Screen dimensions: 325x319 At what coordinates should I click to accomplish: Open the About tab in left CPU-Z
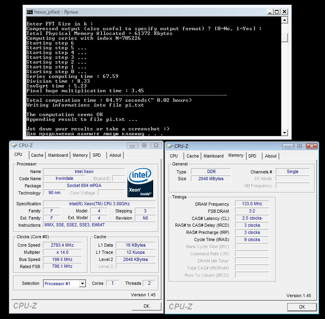[115, 155]
